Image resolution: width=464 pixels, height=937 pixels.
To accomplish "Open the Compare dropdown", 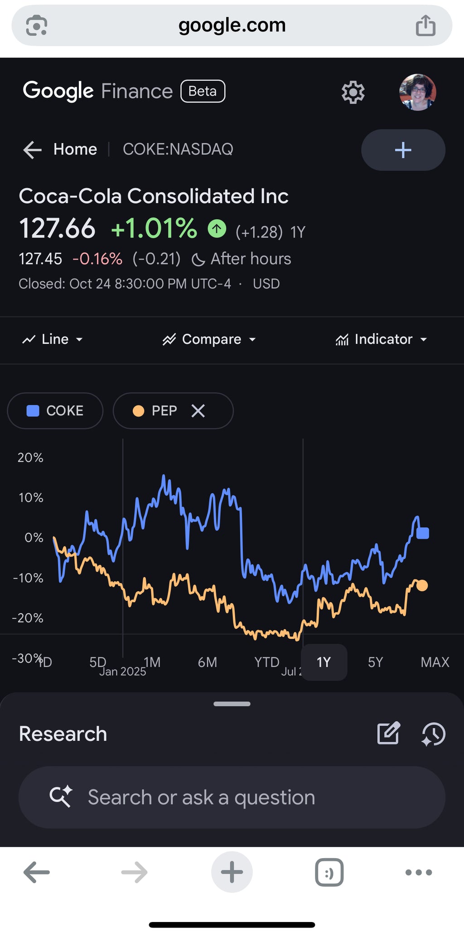I will pyautogui.click(x=209, y=339).
